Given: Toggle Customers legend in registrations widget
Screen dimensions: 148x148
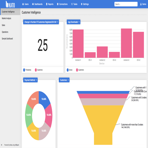Looking at the screenshot, I should 36,70.
